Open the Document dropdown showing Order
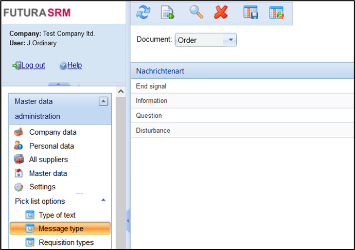Viewport: 355px width, 250px height. (206, 40)
